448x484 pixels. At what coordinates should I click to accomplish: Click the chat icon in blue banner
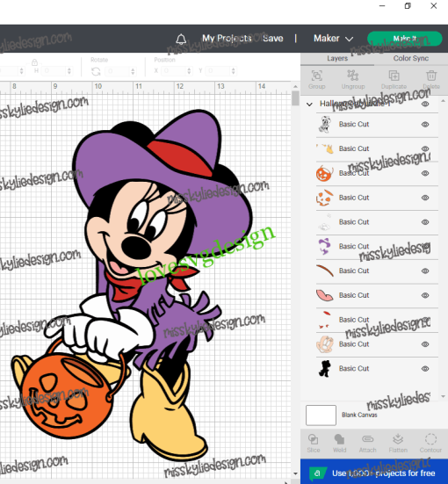[317, 473]
